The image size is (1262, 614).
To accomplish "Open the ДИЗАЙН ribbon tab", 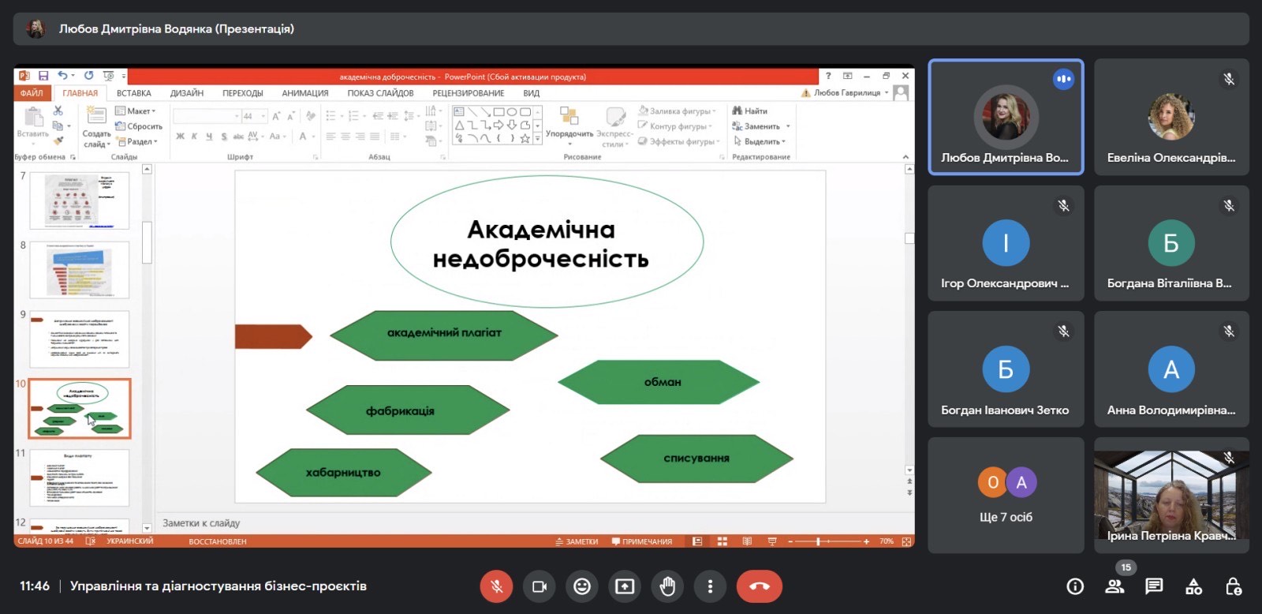I will 187,93.
